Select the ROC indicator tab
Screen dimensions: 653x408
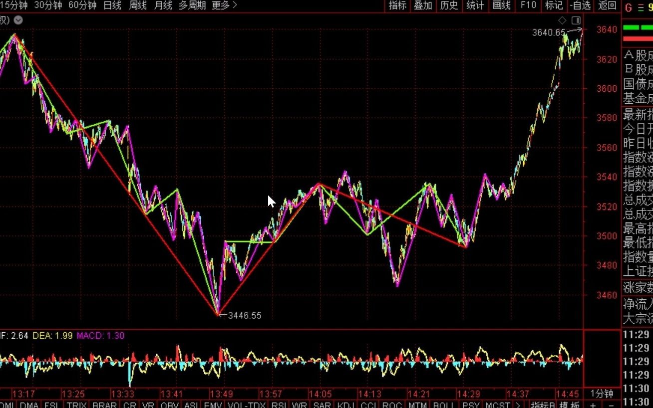(392, 405)
